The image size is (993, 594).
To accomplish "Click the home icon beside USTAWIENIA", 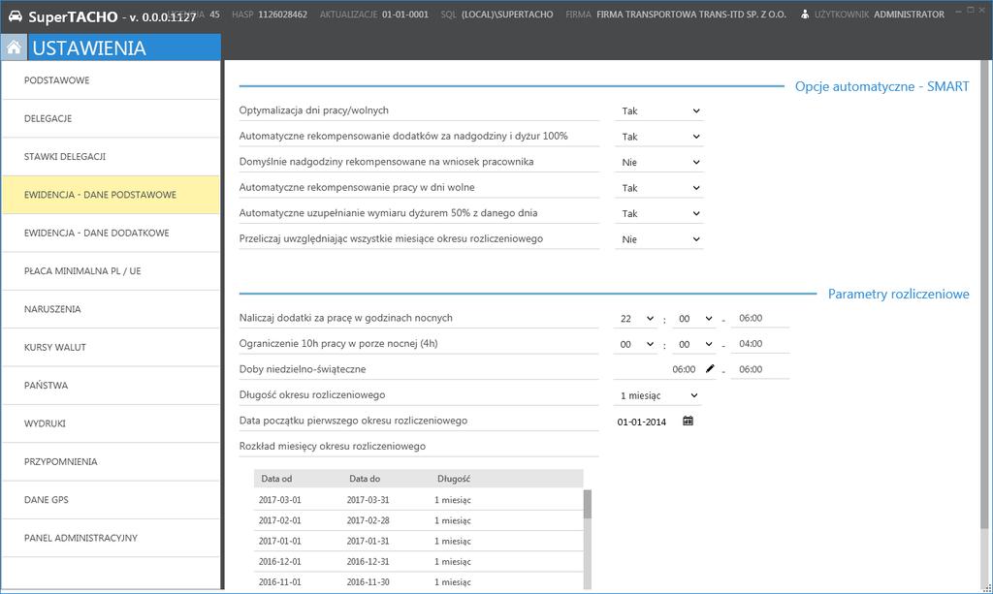I will (14, 47).
